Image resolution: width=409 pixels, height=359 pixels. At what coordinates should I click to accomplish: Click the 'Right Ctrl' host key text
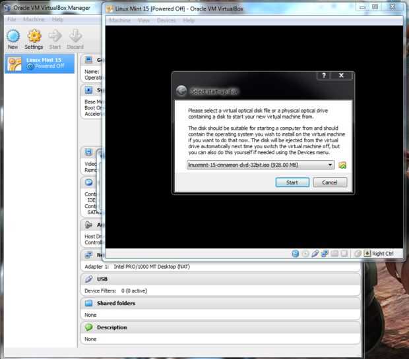click(383, 254)
